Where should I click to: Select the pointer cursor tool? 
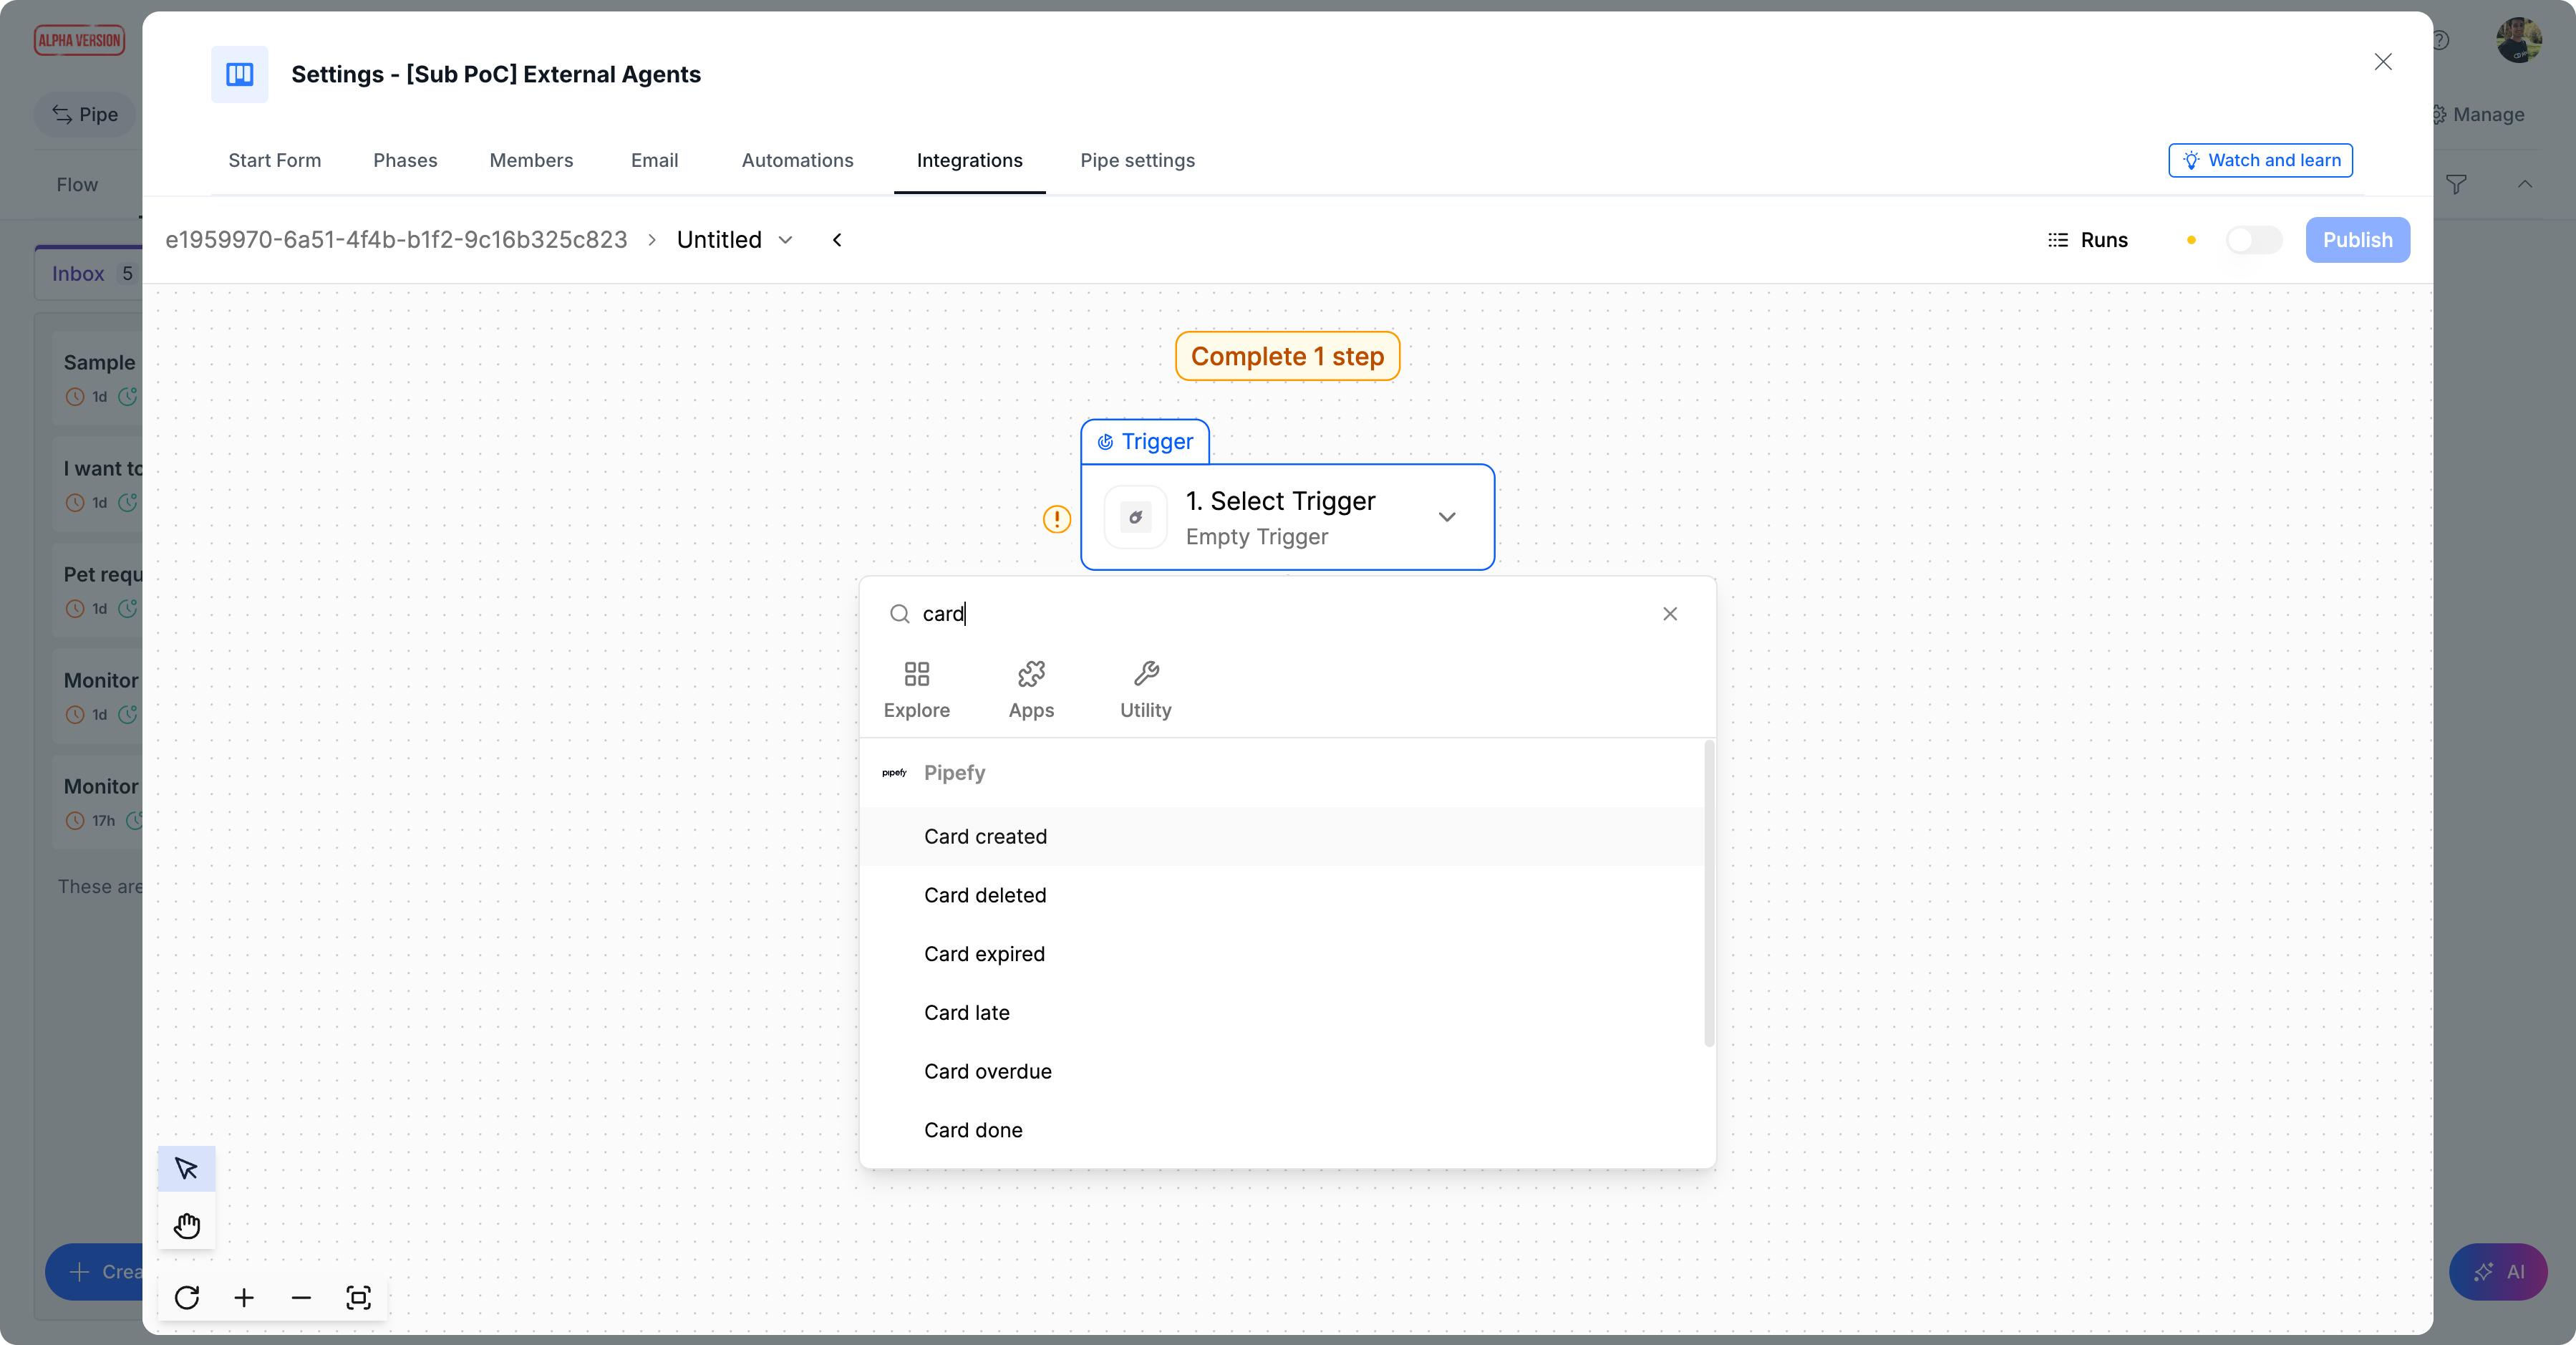click(x=186, y=1168)
